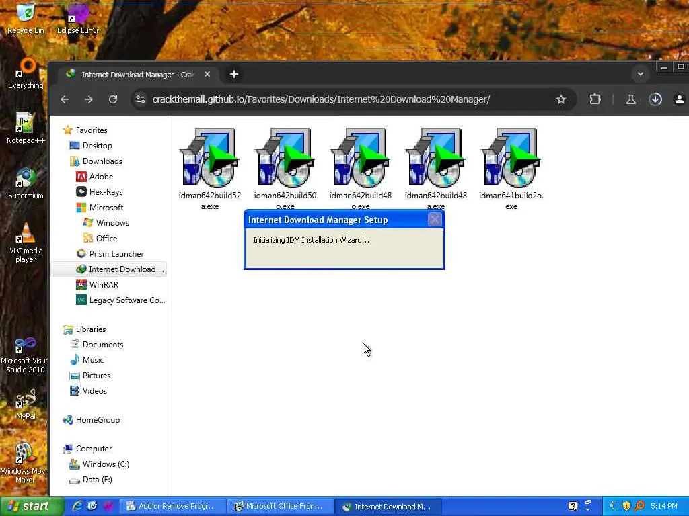Switch to Add or Remove Programs taskbar button

(x=172, y=507)
